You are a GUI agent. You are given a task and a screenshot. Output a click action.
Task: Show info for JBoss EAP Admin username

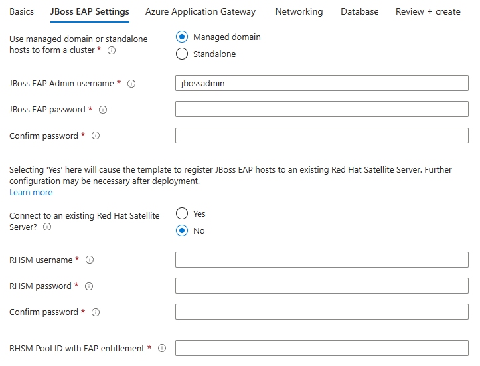coord(131,84)
